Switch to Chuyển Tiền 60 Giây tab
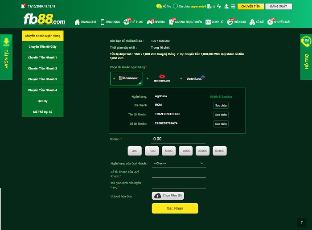The image size is (312, 230). point(42,46)
